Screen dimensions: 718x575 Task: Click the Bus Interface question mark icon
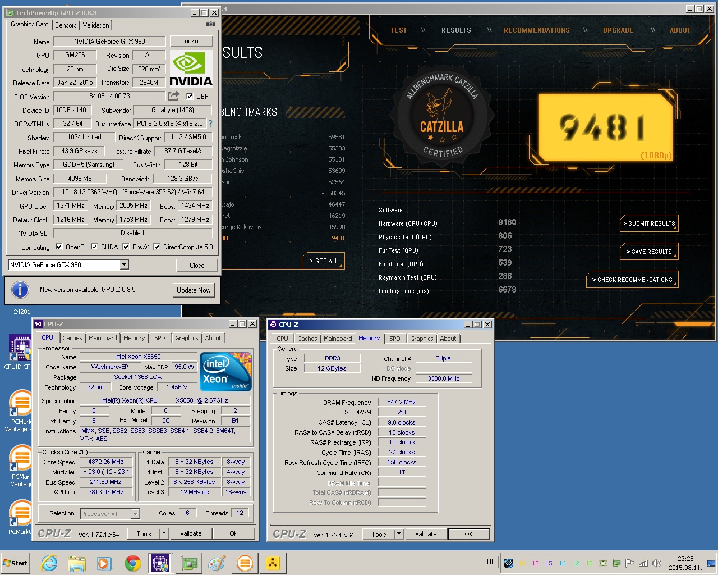tap(210, 124)
